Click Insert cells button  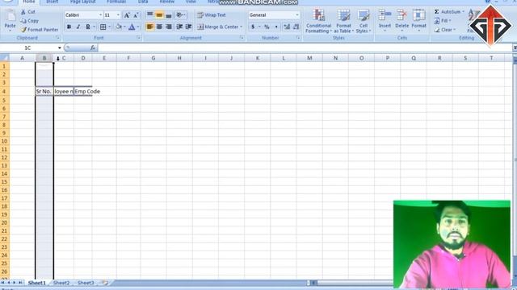pyautogui.click(x=385, y=20)
